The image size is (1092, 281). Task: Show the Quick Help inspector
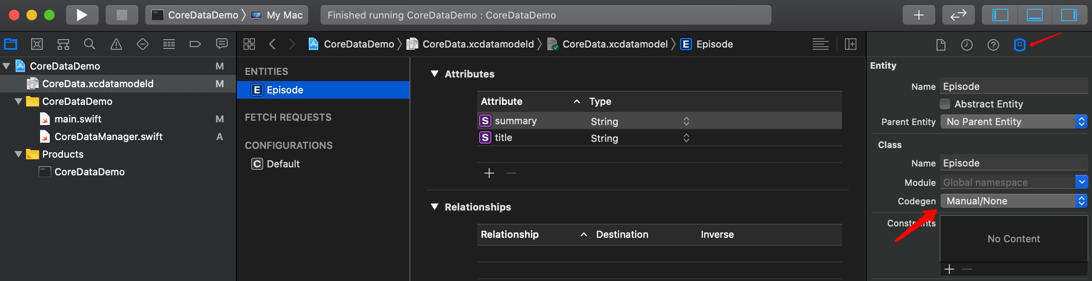tap(993, 45)
